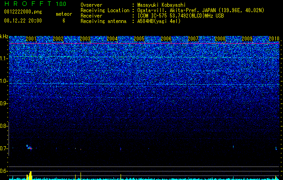Select the 0812222000.png filename text
Screen dimensions: 283x180
point(23,12)
